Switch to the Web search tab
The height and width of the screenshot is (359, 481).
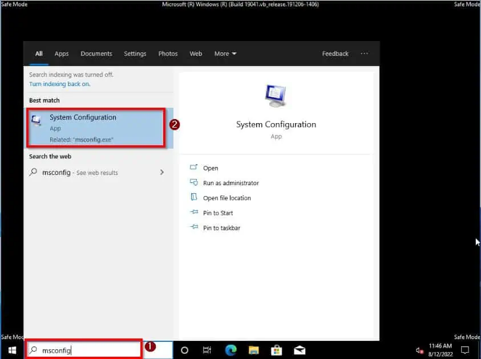[x=196, y=54]
